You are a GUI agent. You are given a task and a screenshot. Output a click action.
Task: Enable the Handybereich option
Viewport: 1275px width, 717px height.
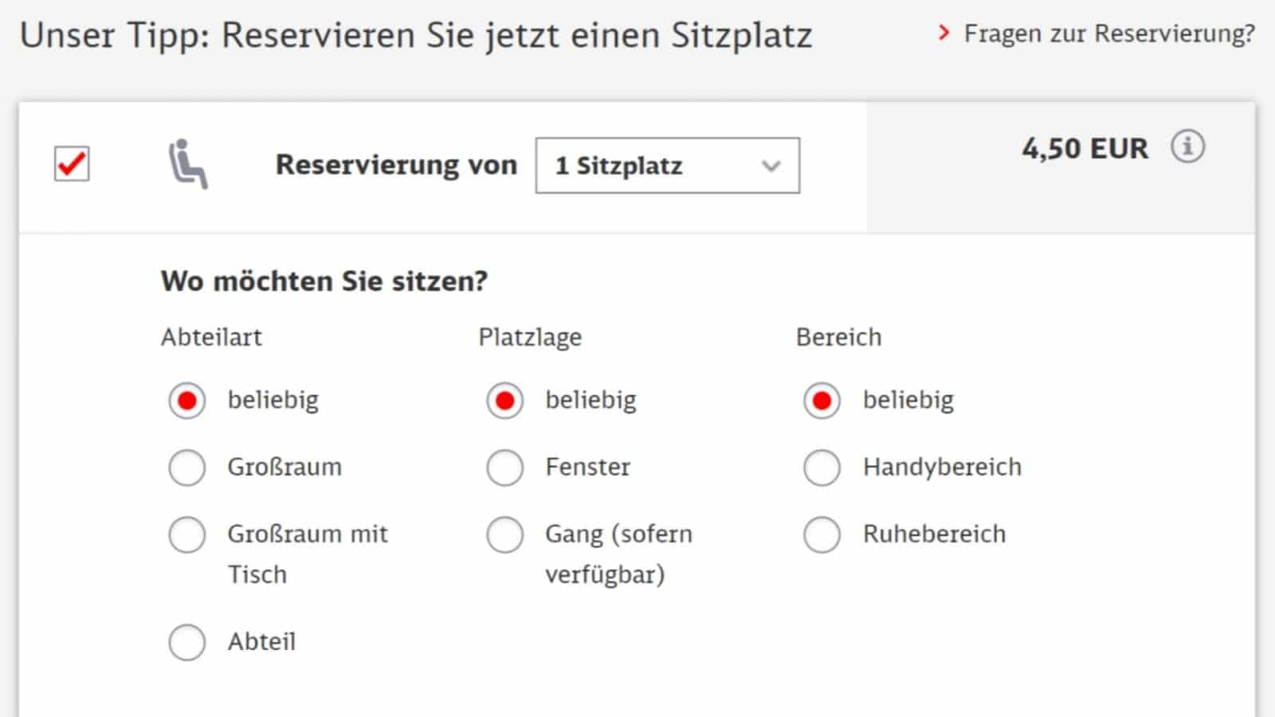click(822, 468)
